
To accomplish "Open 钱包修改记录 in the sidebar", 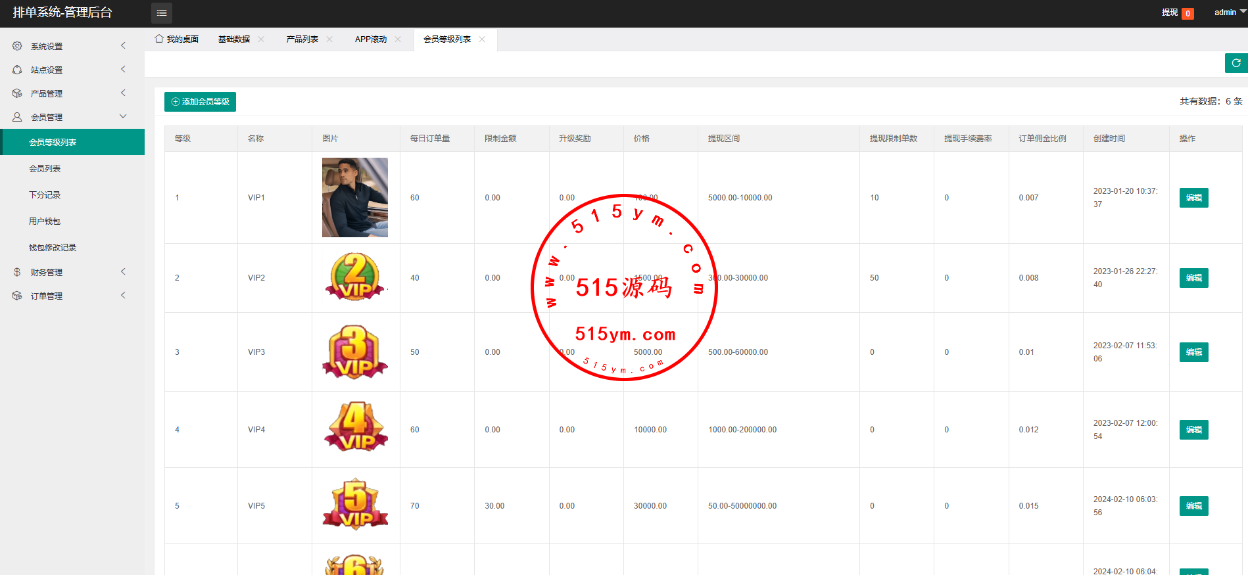I will [x=53, y=247].
